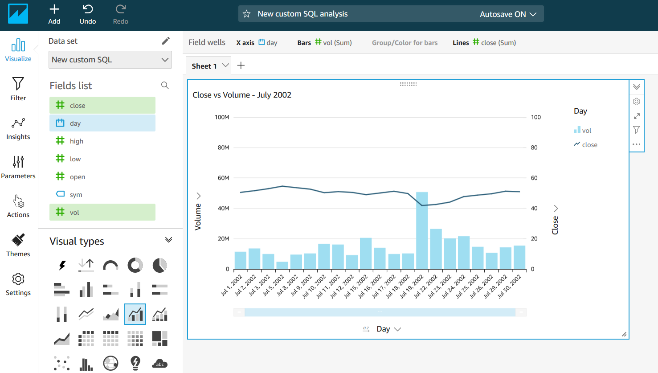Open the Sheet 1 tab
The image size is (658, 373).
tap(204, 66)
